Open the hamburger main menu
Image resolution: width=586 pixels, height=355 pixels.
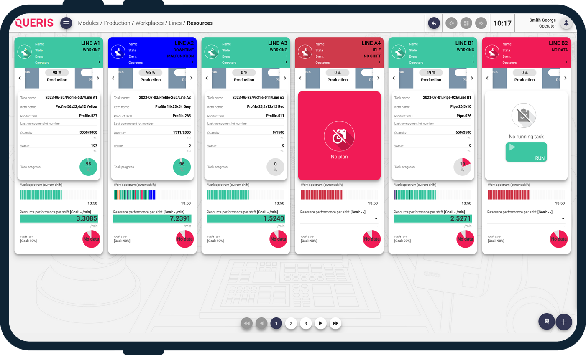[66, 23]
